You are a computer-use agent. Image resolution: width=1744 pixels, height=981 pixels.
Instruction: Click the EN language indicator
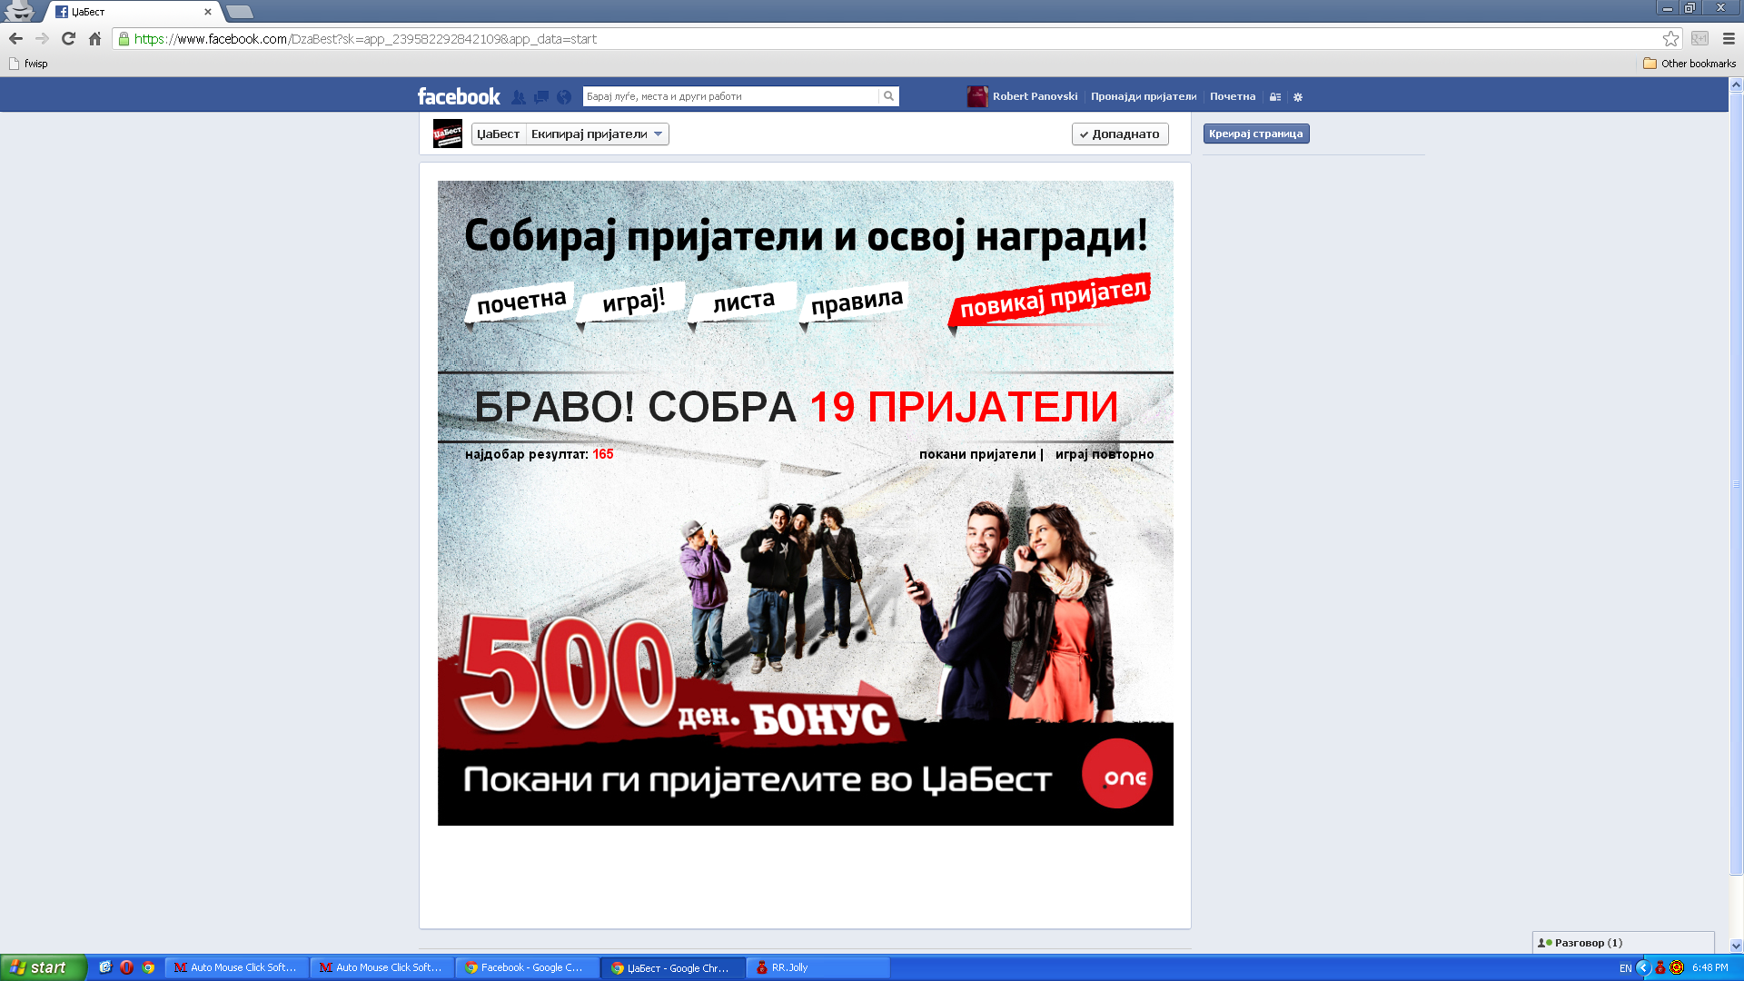1625,968
